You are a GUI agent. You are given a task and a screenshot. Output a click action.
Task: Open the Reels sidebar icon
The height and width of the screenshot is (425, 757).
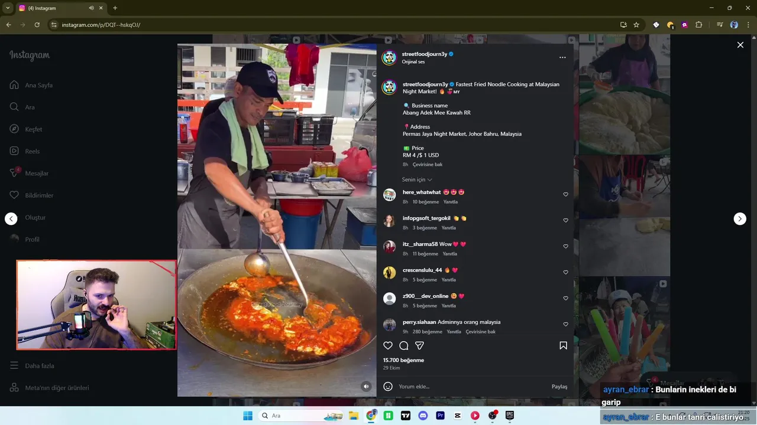[14, 151]
